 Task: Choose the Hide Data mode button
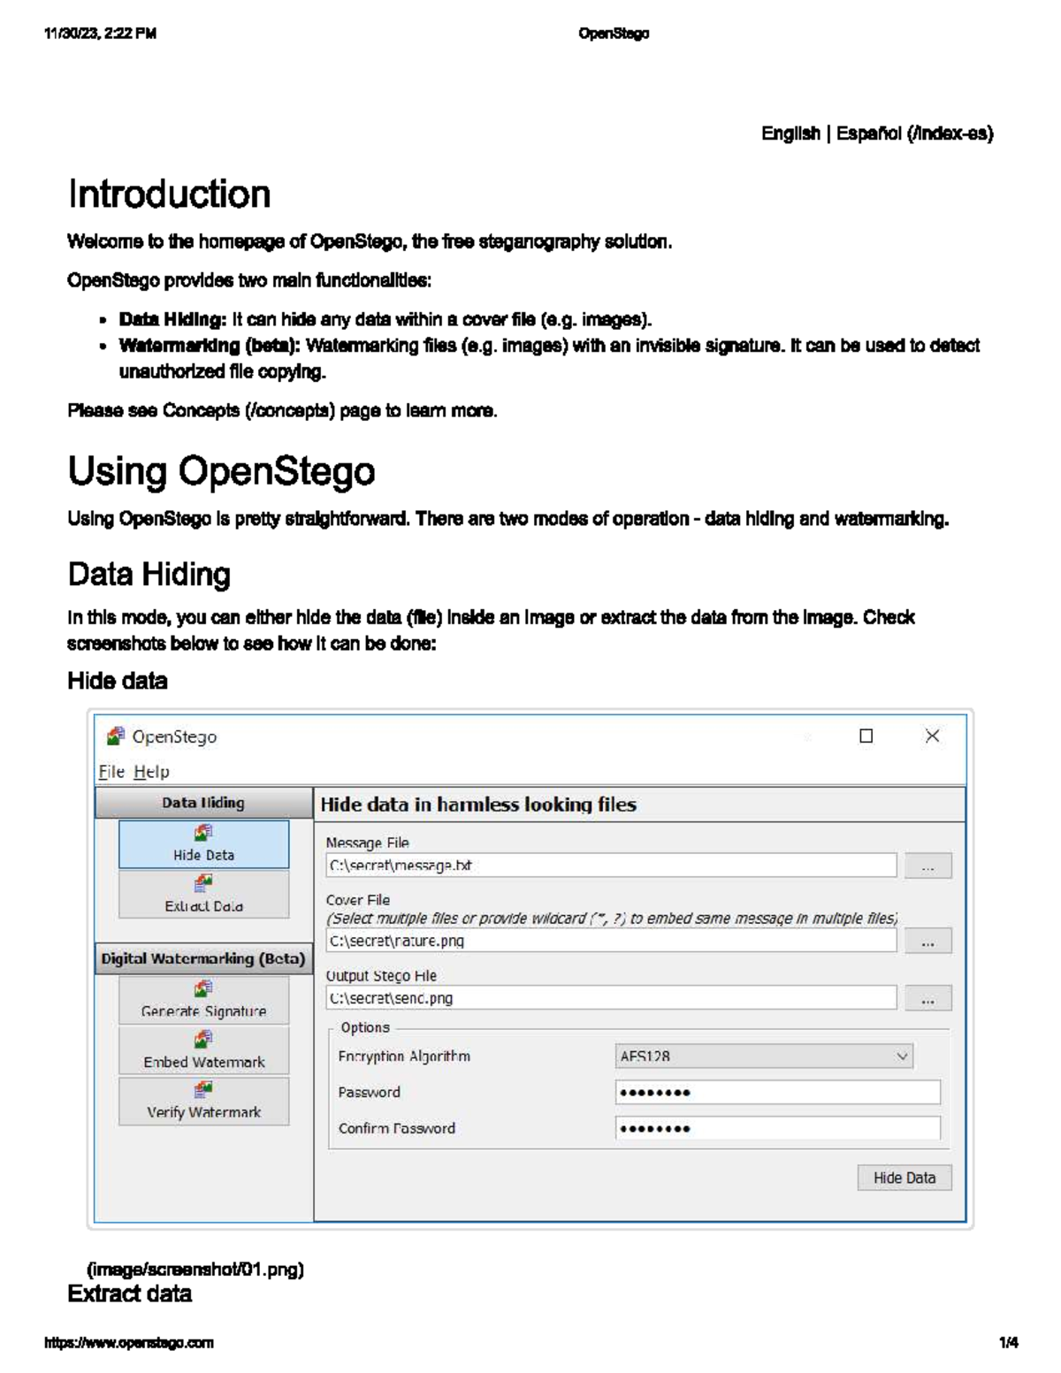[x=203, y=844]
